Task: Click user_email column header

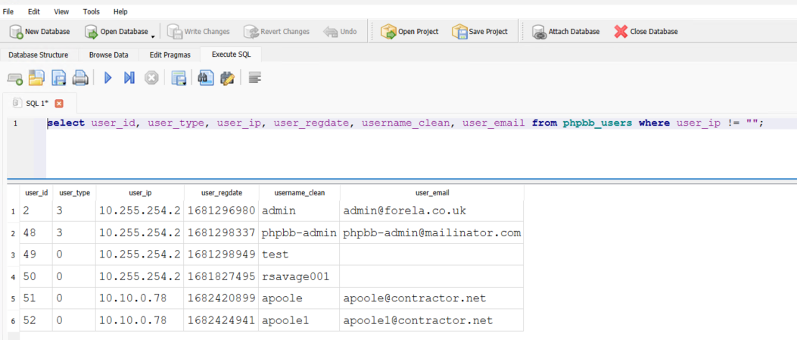Action: pos(431,193)
